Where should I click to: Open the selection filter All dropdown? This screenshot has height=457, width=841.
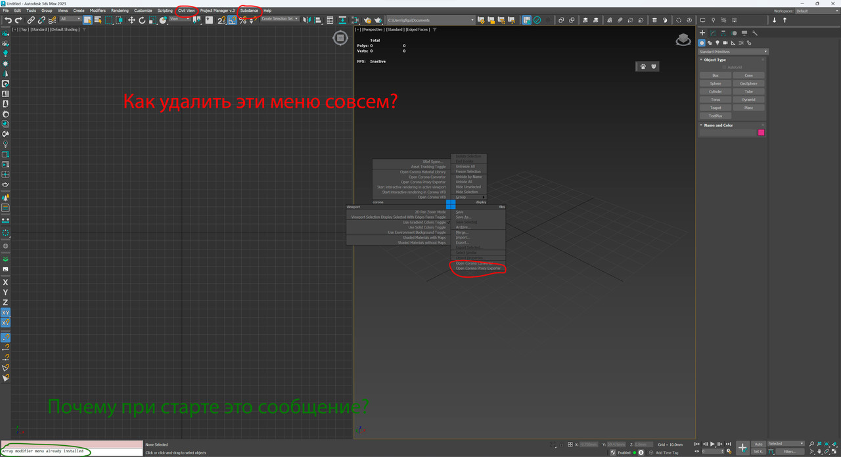(70, 19)
